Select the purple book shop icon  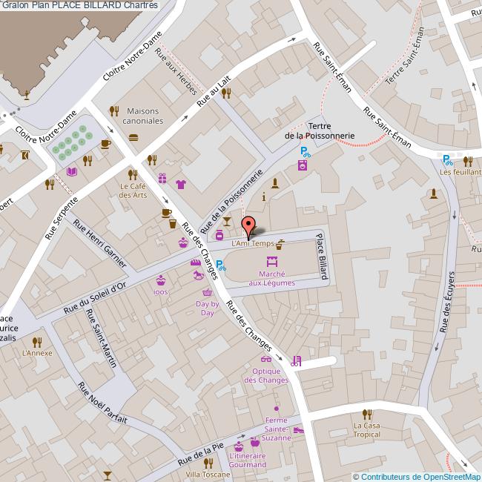tap(71, 172)
